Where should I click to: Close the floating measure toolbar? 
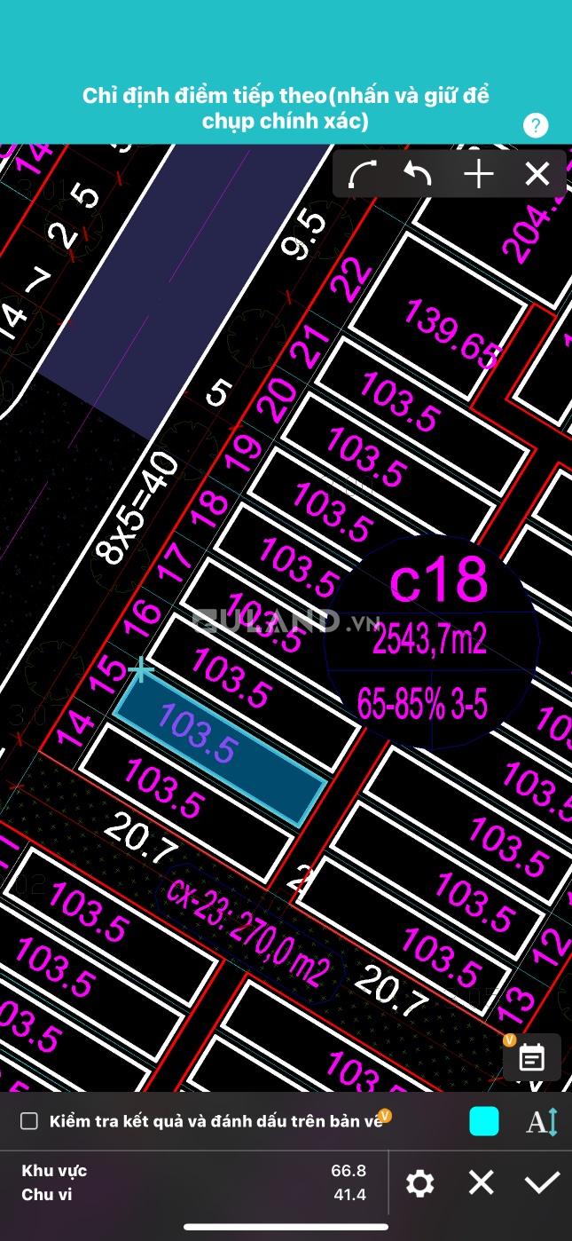537,174
